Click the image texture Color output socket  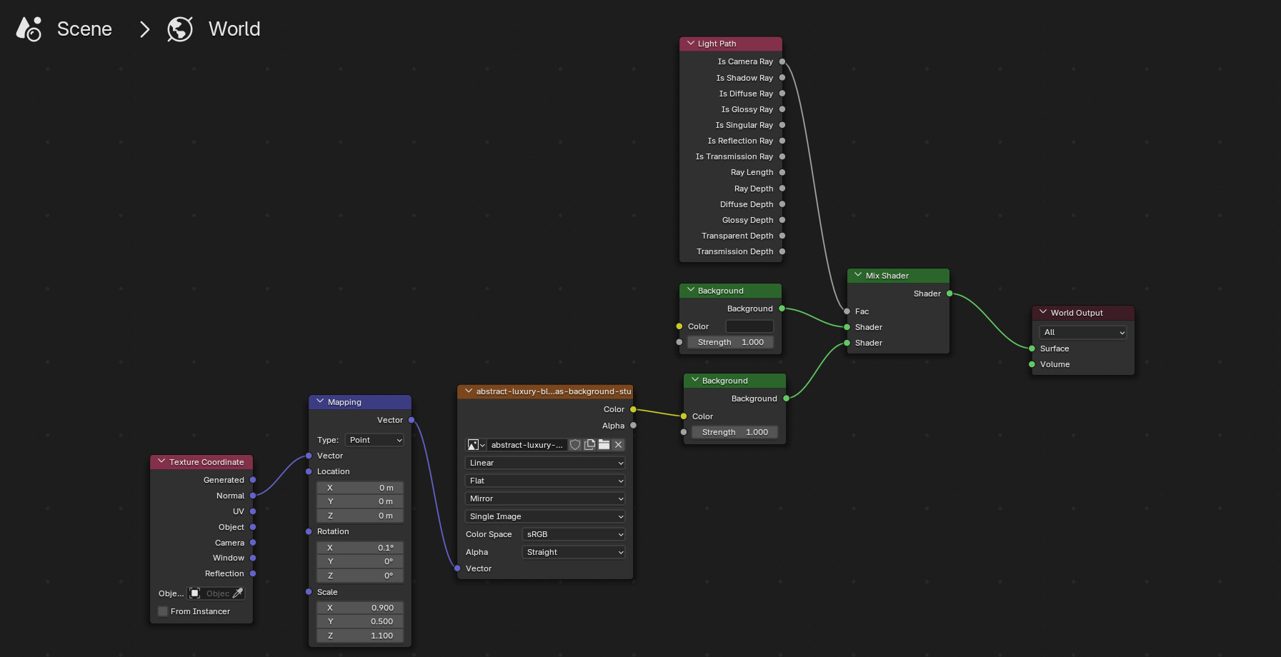pyautogui.click(x=633, y=409)
